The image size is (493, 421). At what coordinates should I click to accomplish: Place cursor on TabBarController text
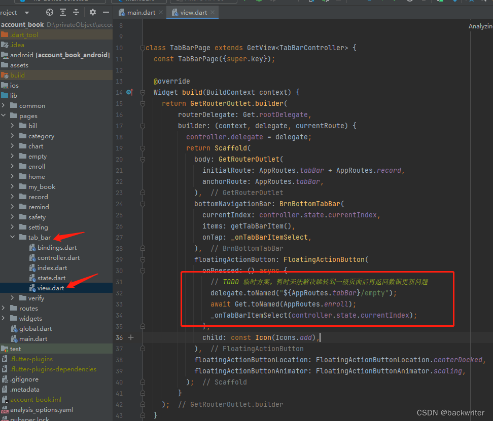point(311,48)
